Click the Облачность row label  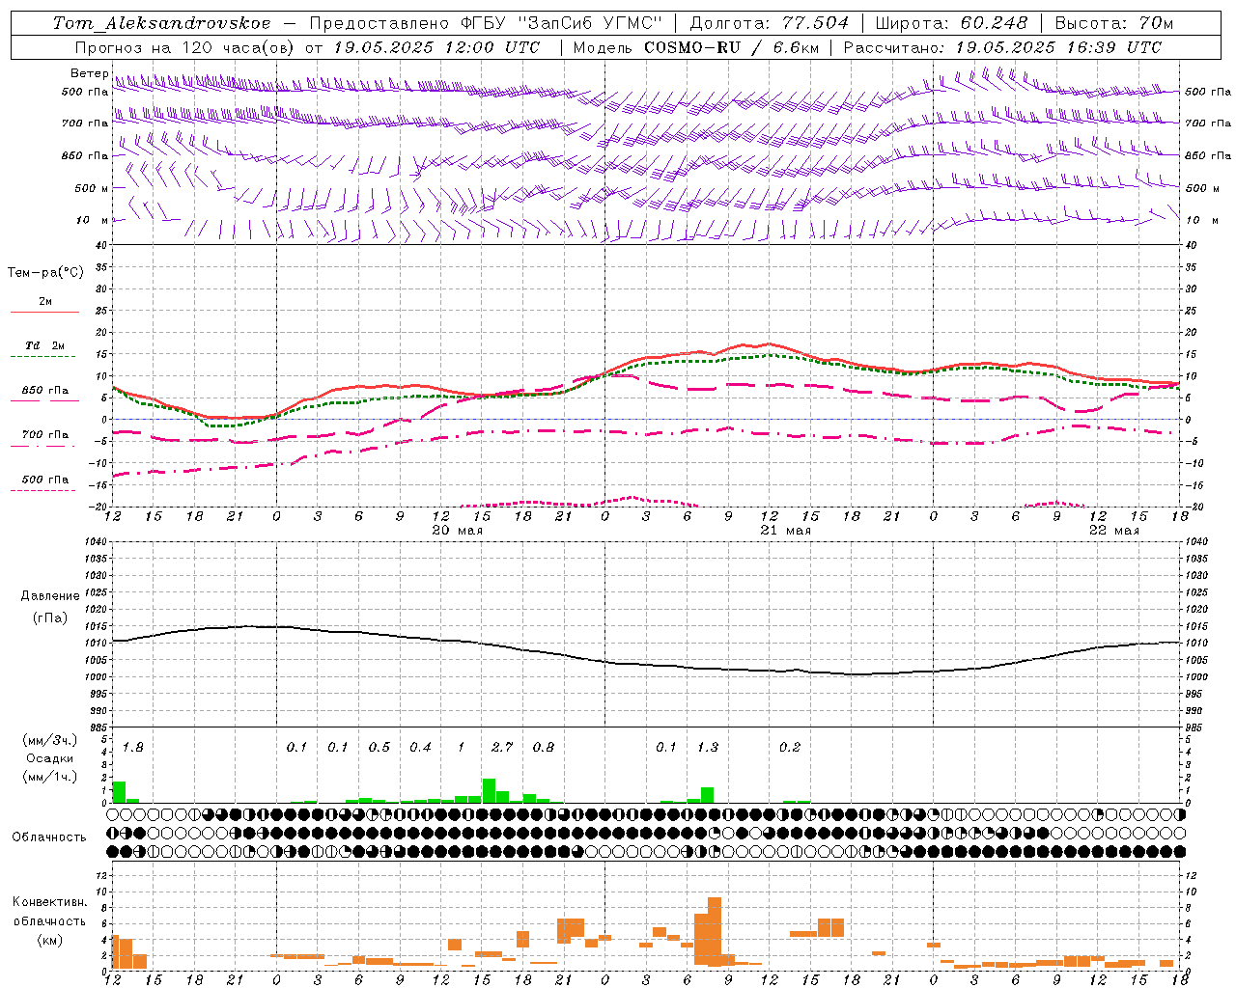click(49, 837)
